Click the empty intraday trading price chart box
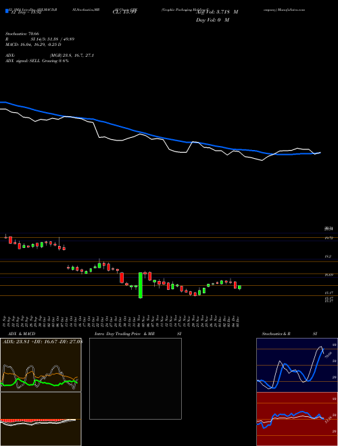The width and height of the screenshot is (338, 446). 135,378
